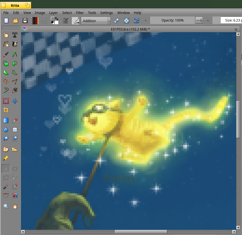This screenshot has height=235, width=242.
Task: Select the Freehand Selection tool
Action: [15, 178]
